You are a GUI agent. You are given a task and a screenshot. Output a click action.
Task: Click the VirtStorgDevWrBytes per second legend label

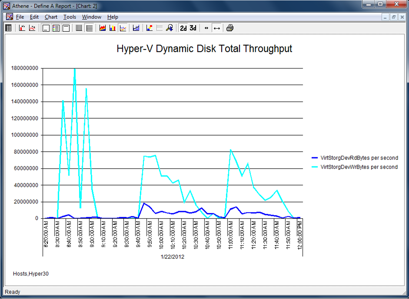(359, 167)
